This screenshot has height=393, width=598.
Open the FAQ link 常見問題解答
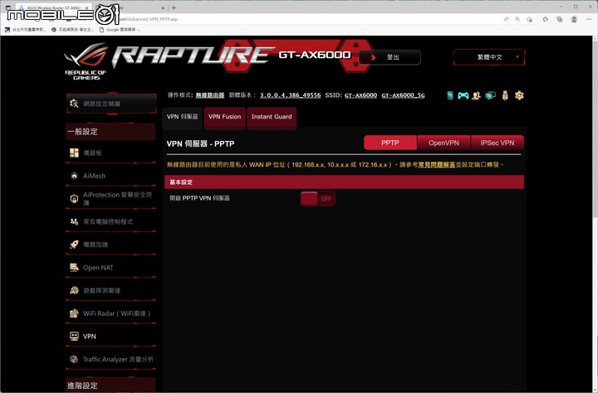click(437, 164)
